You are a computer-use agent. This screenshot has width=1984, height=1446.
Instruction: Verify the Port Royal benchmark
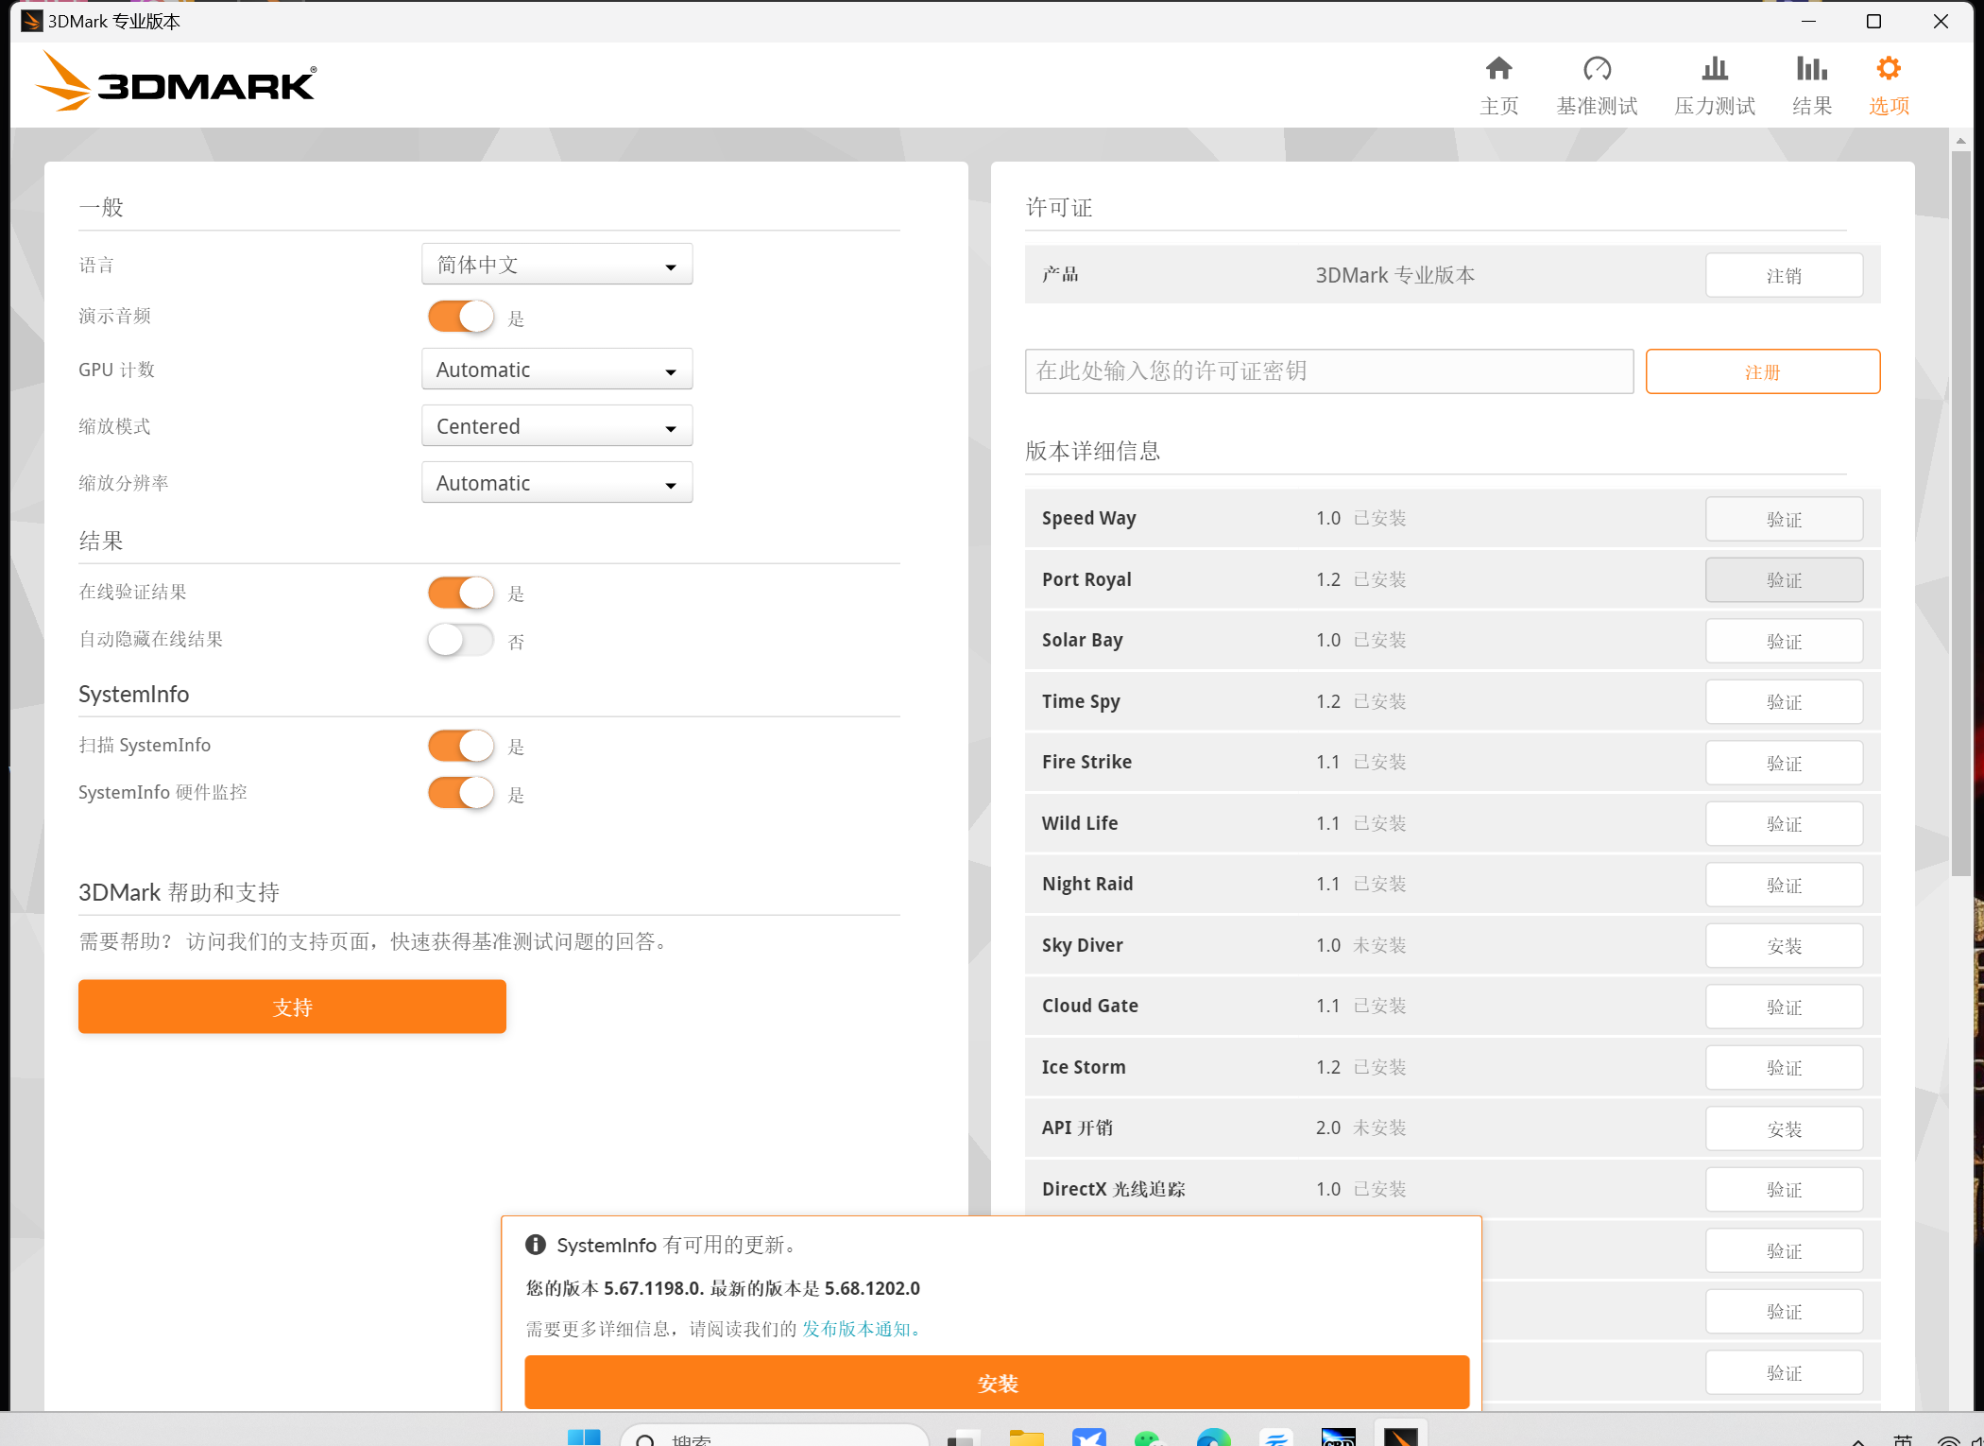tap(1784, 580)
